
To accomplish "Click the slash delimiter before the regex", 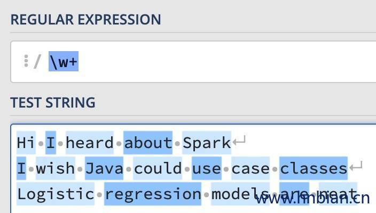I will click(x=37, y=62).
